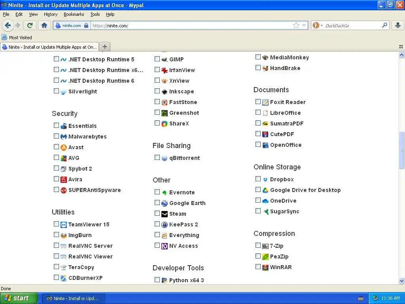The width and height of the screenshot is (405, 304).
Task: Open the Tools menu
Action: click(95, 14)
